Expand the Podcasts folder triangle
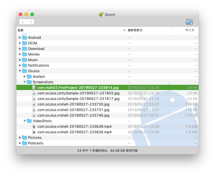This screenshot has height=176, width=215. click(20, 143)
